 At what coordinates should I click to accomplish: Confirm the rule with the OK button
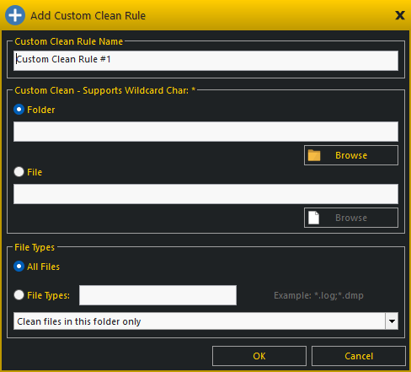pos(259,356)
